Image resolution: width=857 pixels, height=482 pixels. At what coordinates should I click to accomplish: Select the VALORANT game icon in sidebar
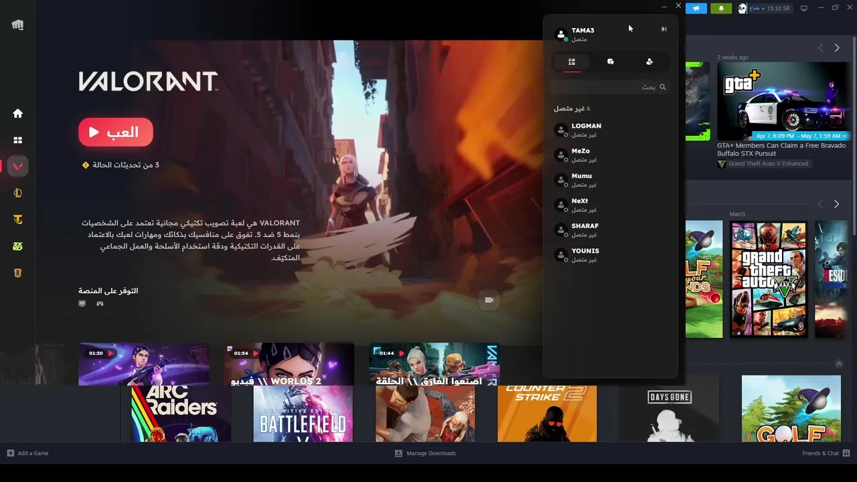pos(18,166)
